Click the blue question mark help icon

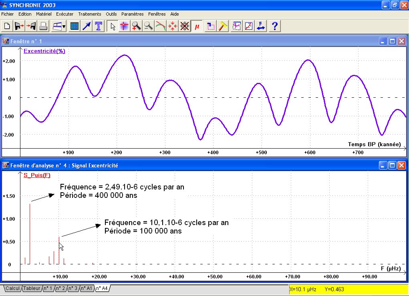(274, 26)
